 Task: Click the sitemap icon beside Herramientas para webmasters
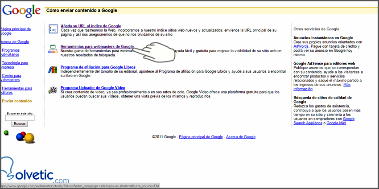click(53, 49)
